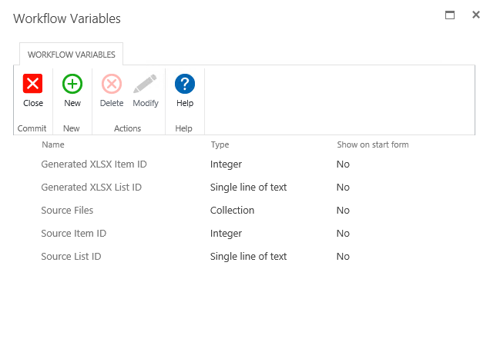Click the red Close ribbon icon

tap(32, 84)
